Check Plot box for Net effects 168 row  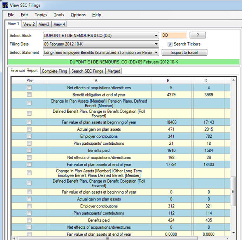[x=29, y=158]
